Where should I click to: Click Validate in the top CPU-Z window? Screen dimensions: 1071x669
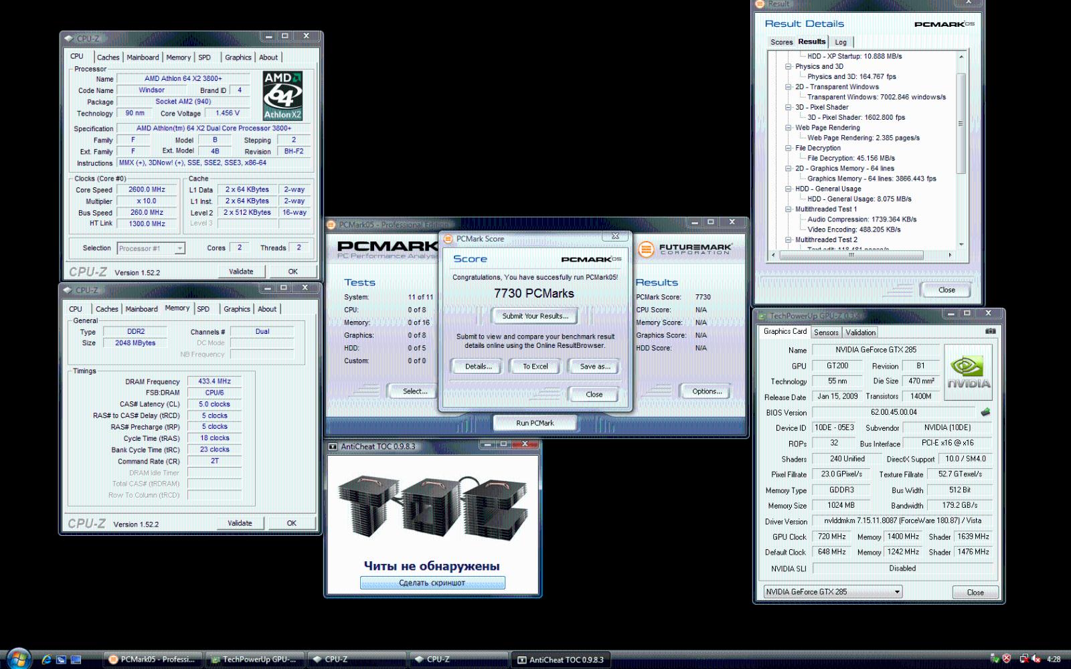[x=241, y=272]
